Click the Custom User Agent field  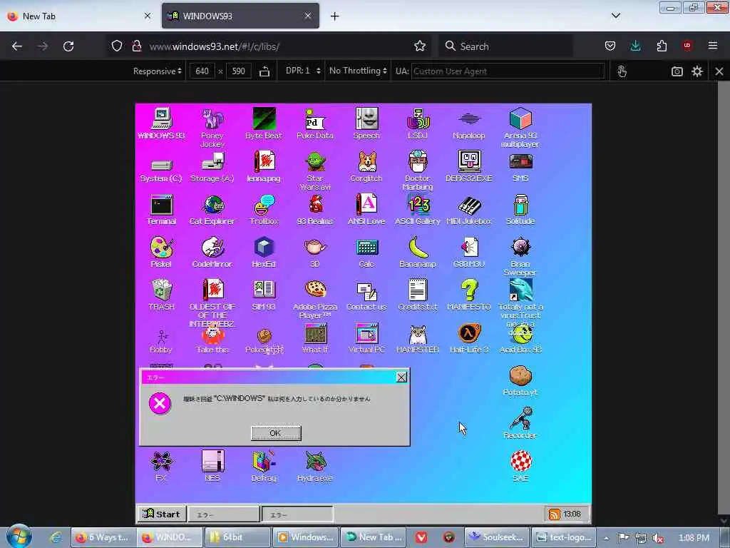point(508,71)
